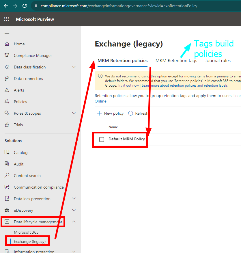Click the Refresh button label
241x253 pixels.
[141, 113]
